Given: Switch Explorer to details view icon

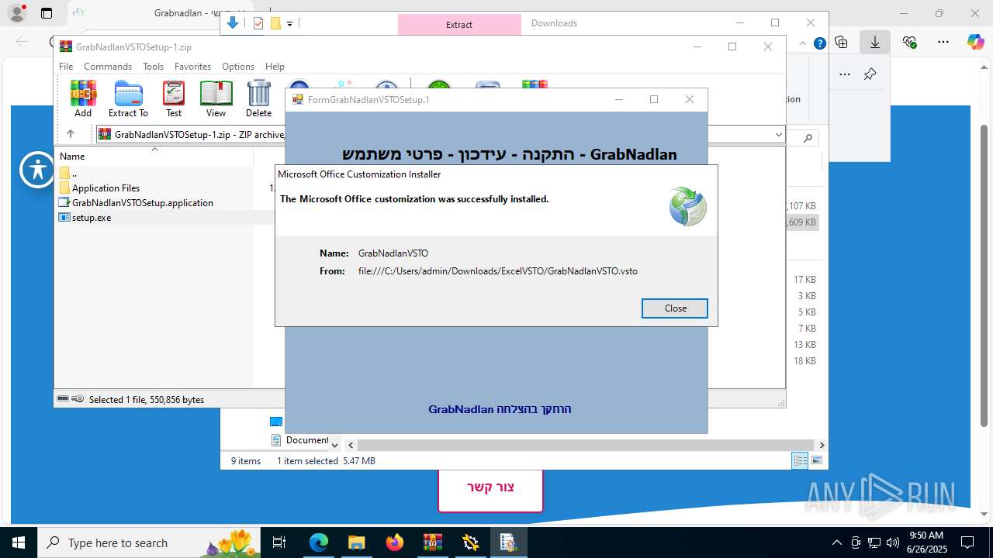Looking at the screenshot, I should click(x=800, y=460).
